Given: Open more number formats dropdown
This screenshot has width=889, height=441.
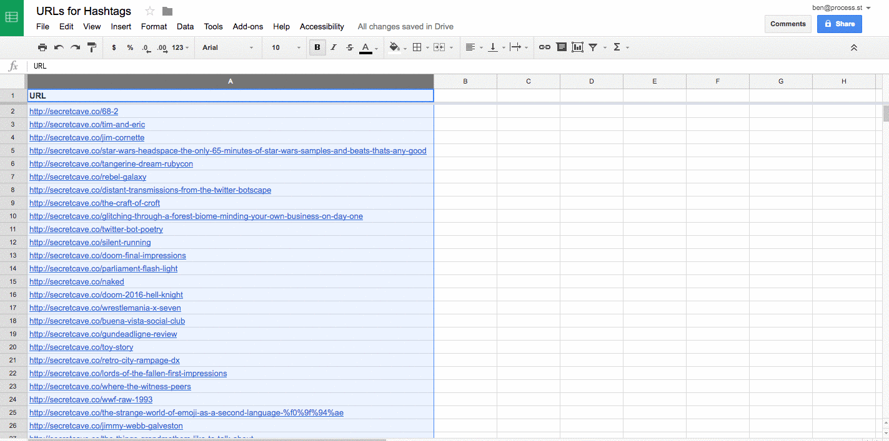Looking at the screenshot, I should tap(181, 47).
